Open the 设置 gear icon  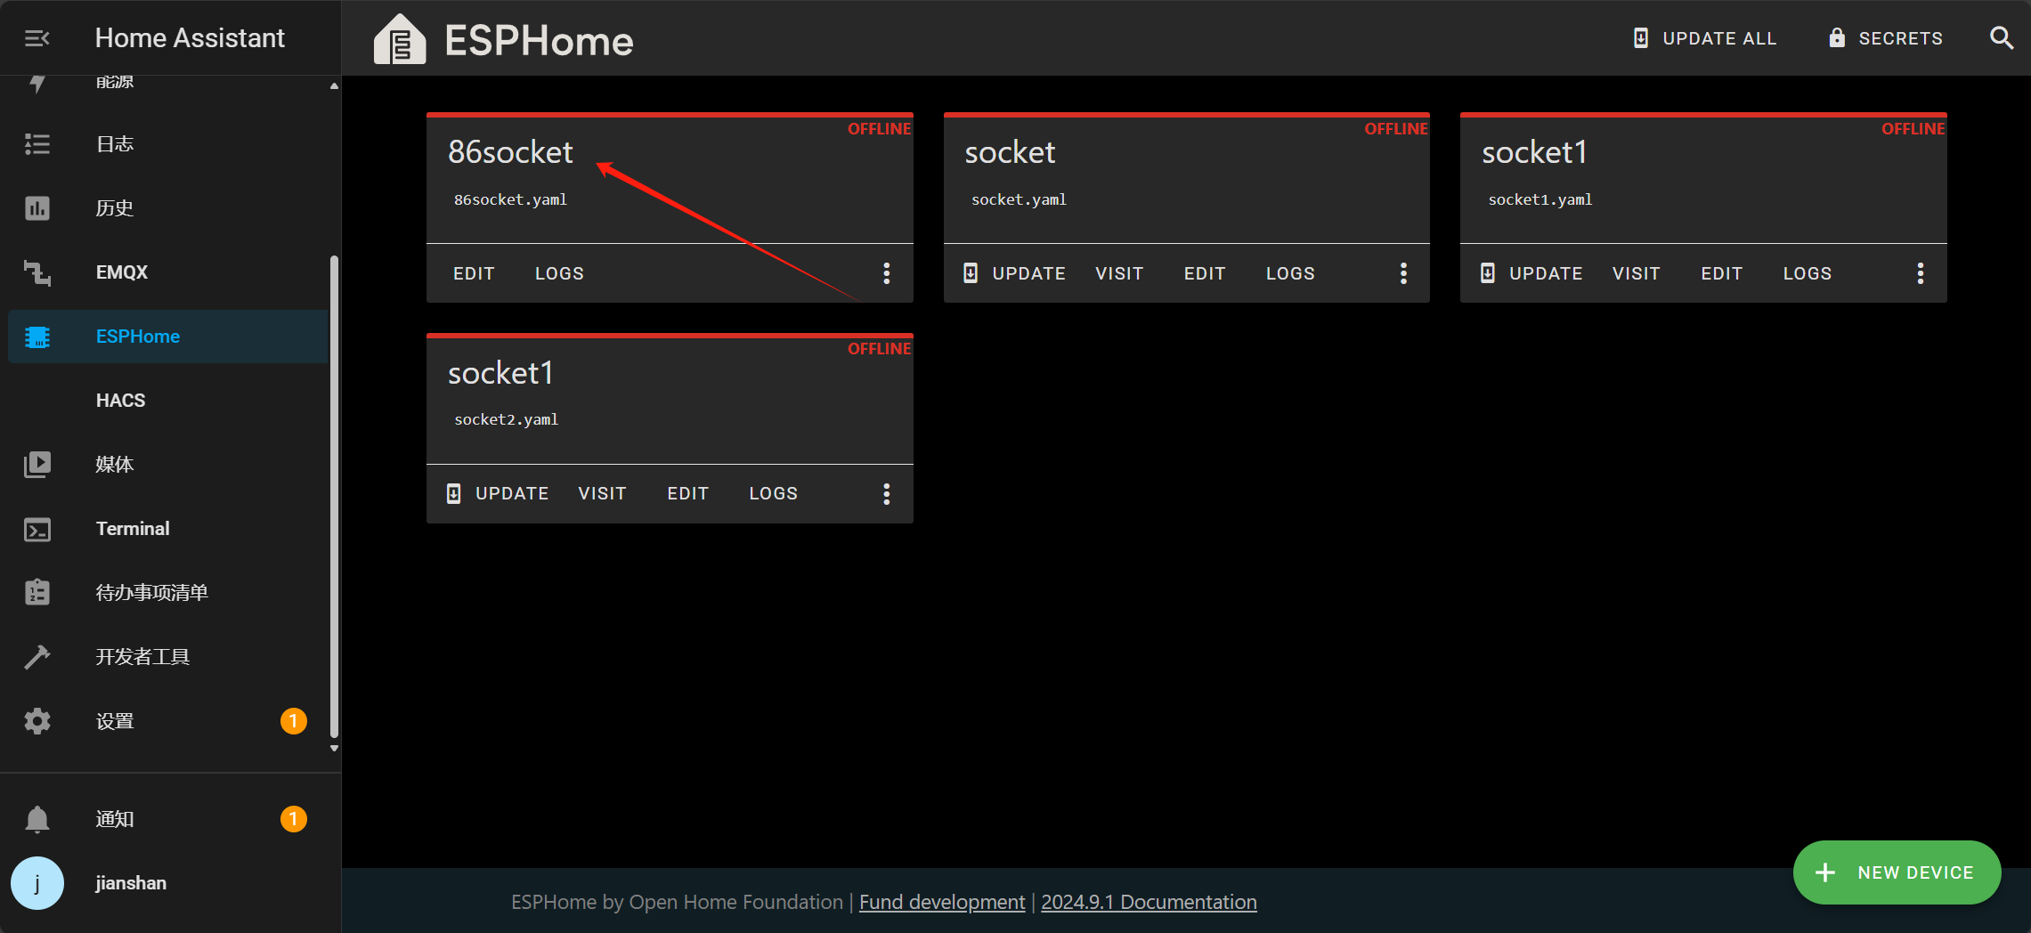[x=37, y=721]
